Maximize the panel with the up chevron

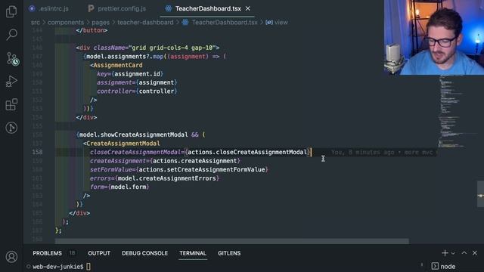click(464, 253)
